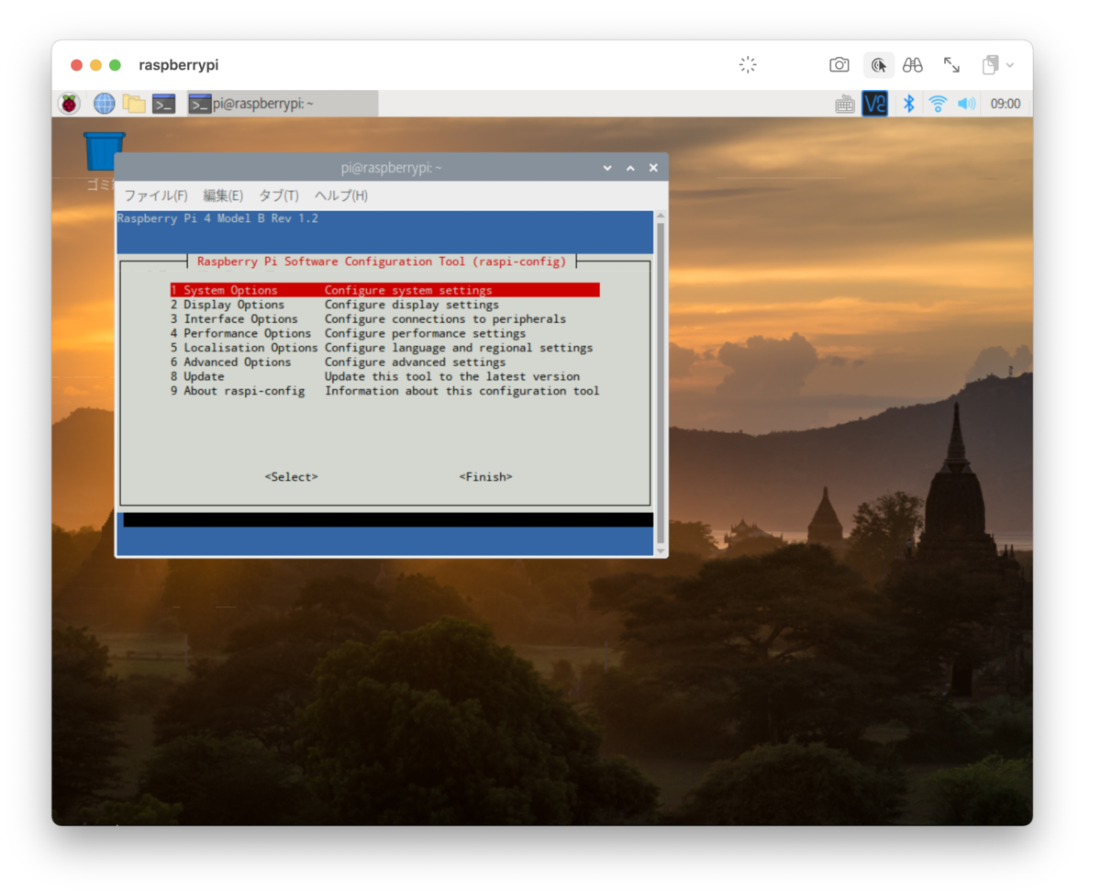
Task: Select 2 Display Options entry
Action: pos(335,305)
